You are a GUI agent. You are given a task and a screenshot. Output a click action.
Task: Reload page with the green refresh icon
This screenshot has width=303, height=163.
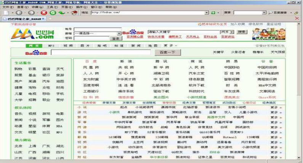click(x=53, y=13)
